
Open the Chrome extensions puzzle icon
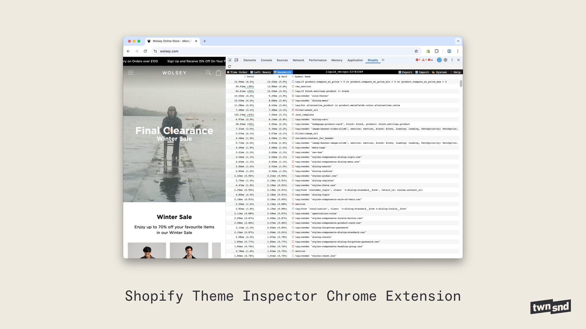[436, 51]
